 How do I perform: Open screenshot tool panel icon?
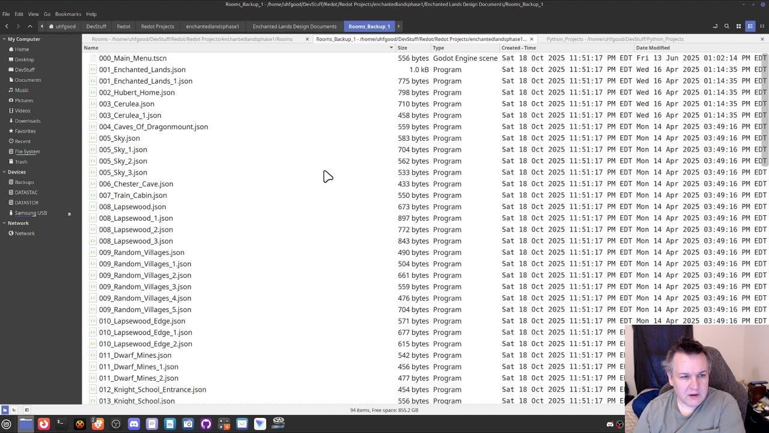click(187, 424)
